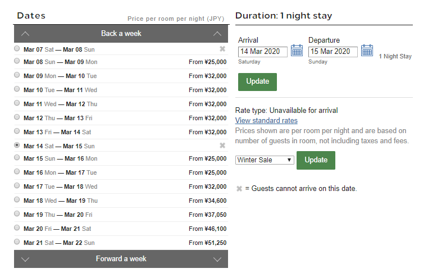The image size is (428, 273).
Task: Click the left up-chevron on Back a week
Action: tap(25, 34)
